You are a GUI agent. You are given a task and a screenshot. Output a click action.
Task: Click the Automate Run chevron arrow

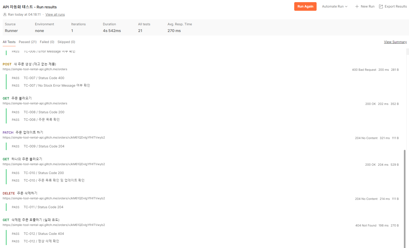coord(346,6)
